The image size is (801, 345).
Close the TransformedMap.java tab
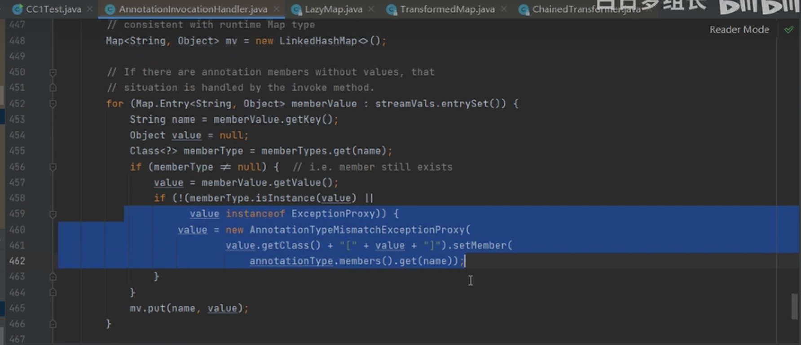[x=504, y=9]
